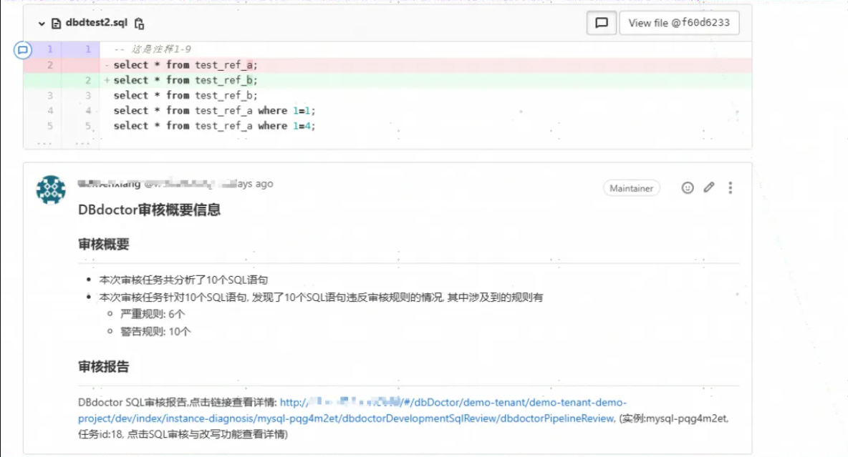Click the dbdtest2.sql file name

click(x=96, y=23)
